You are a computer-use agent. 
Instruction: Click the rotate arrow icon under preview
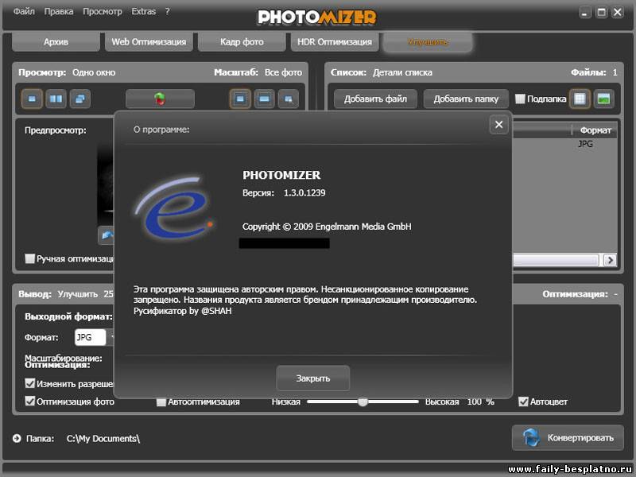click(107, 235)
